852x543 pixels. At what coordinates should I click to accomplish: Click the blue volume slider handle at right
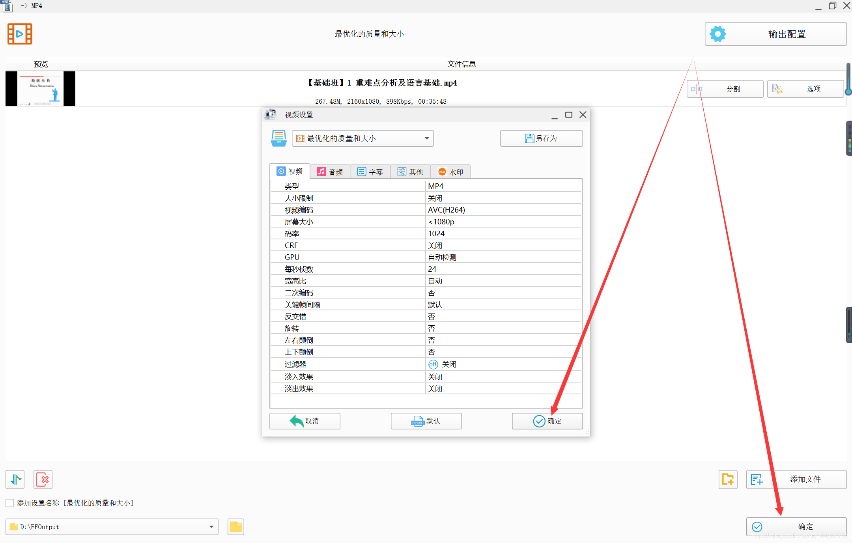(x=848, y=92)
